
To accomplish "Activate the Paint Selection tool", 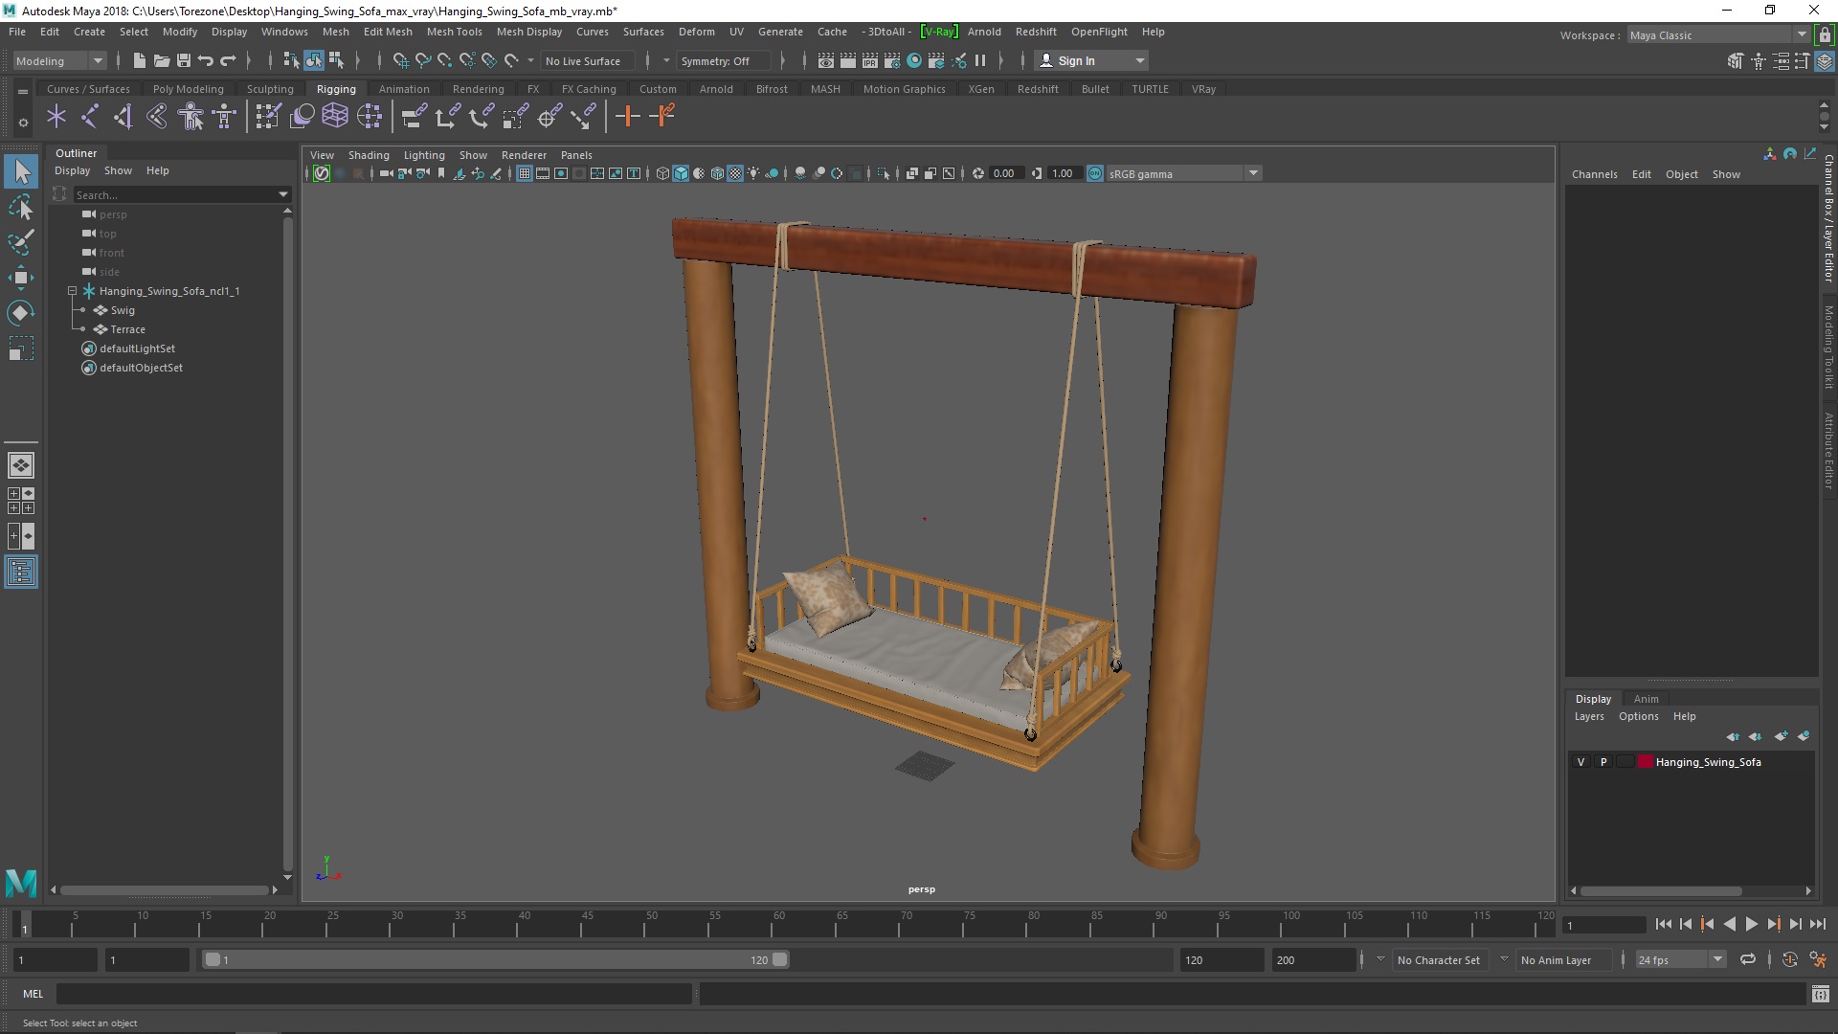I will [x=21, y=242].
